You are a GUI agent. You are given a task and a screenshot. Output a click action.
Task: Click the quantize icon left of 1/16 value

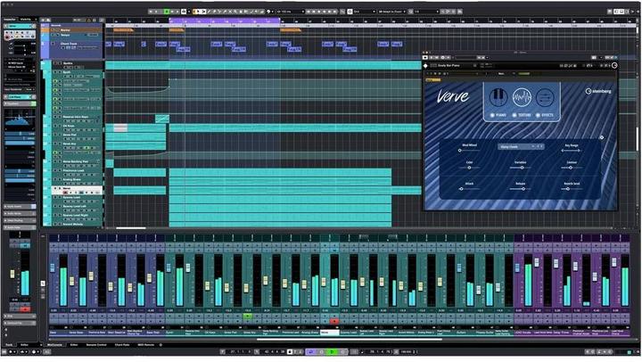coord(409,12)
